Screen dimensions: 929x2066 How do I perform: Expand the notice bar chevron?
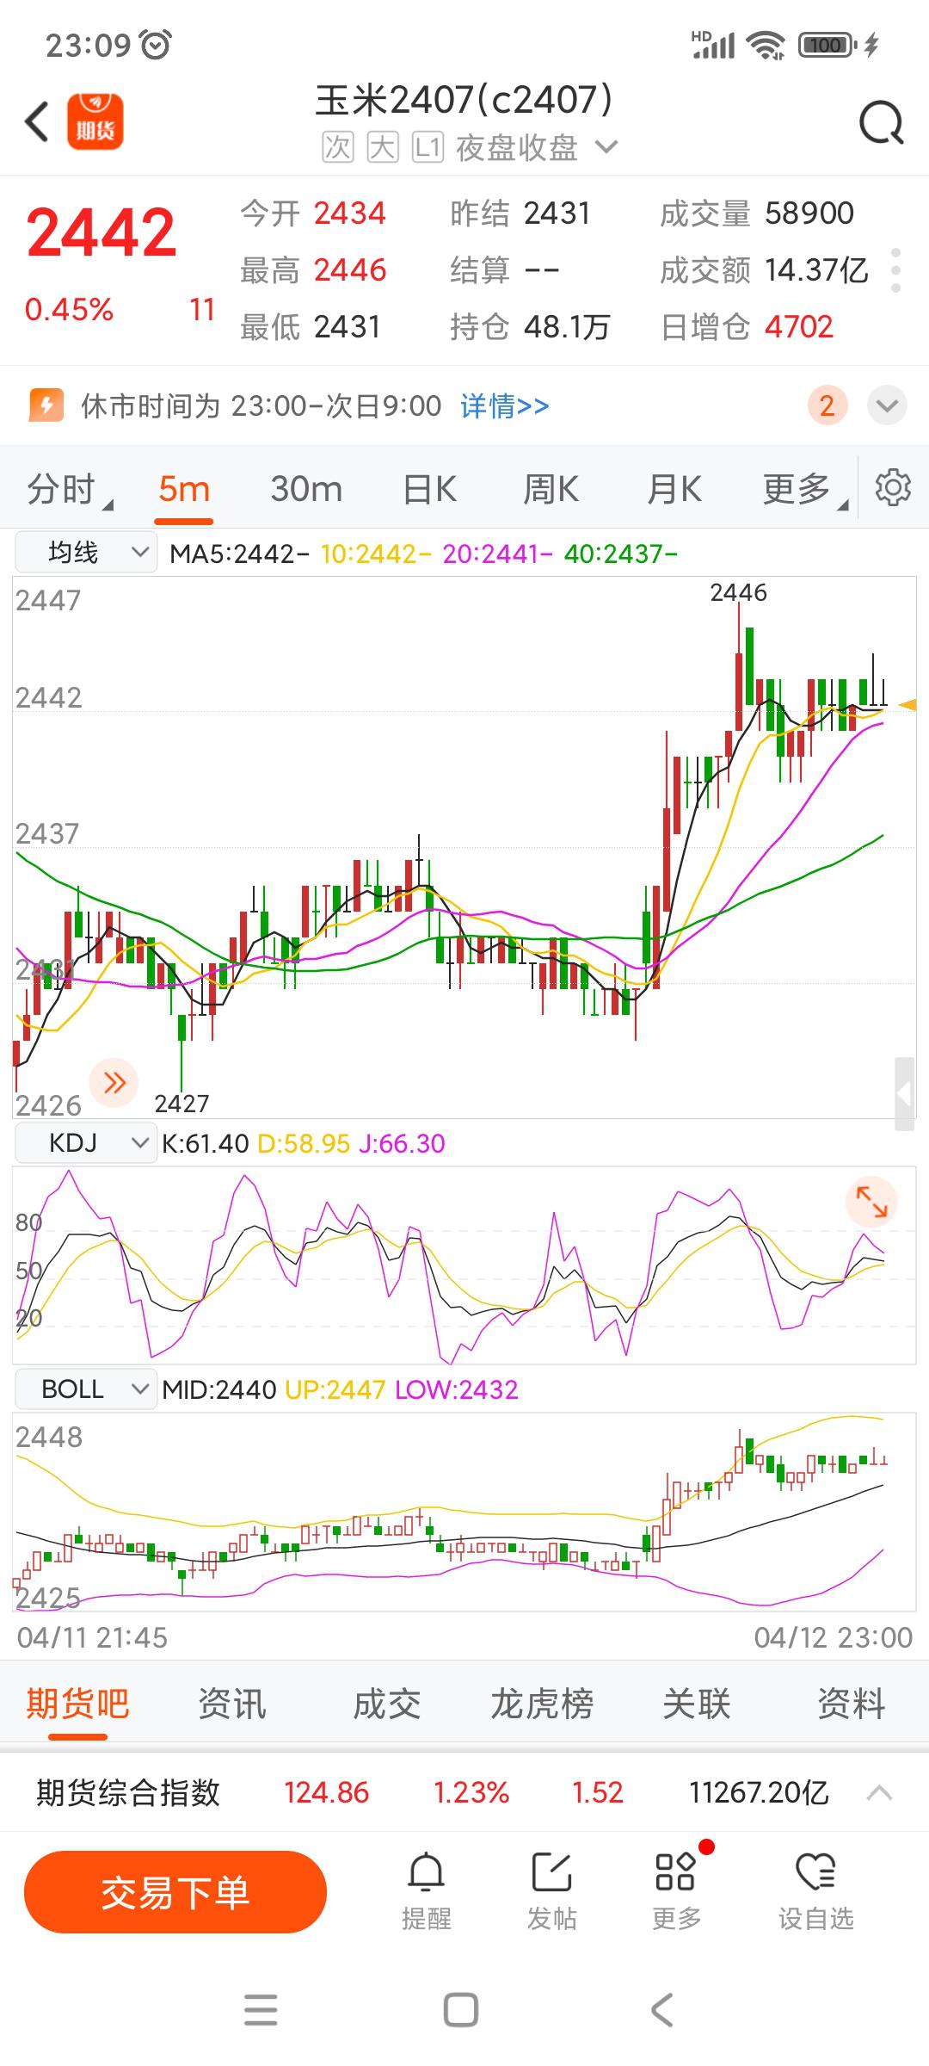(887, 405)
